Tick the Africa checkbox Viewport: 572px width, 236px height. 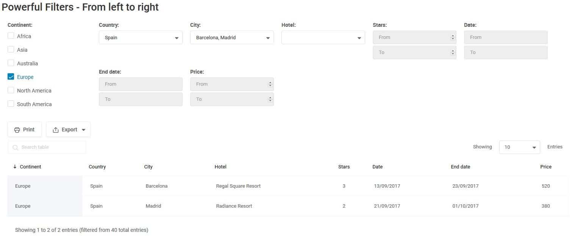click(11, 36)
